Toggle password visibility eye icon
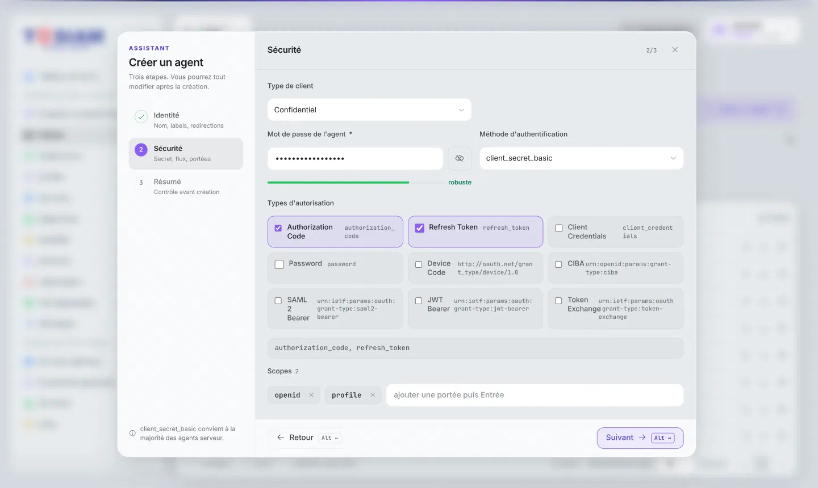This screenshot has width=818, height=488. pyautogui.click(x=460, y=158)
